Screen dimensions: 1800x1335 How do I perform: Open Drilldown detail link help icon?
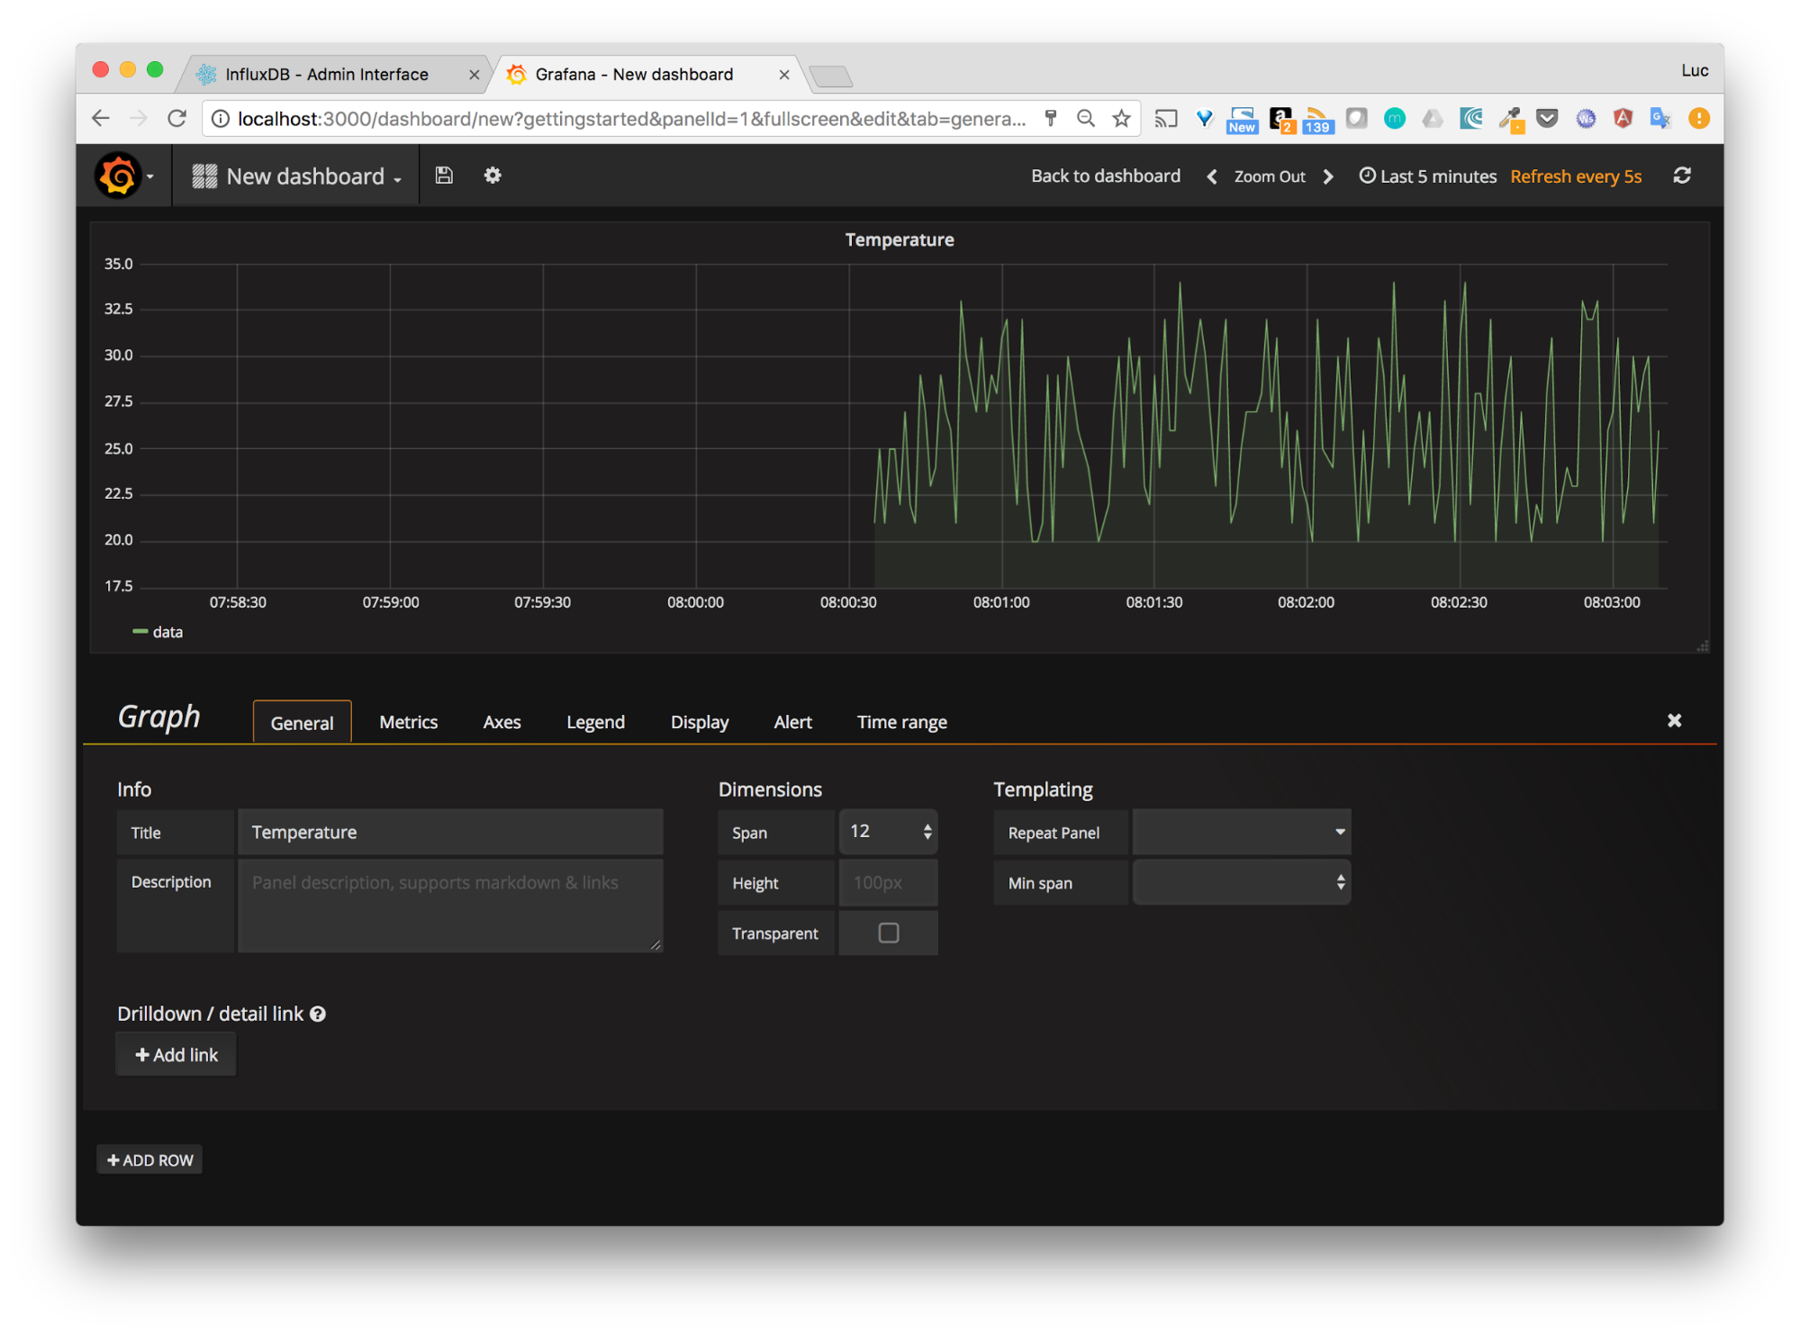(x=317, y=1014)
